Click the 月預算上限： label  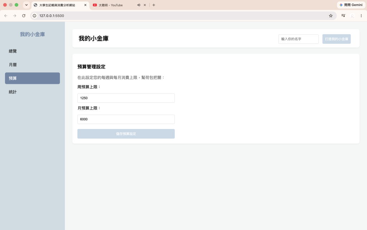pyautogui.click(x=89, y=108)
